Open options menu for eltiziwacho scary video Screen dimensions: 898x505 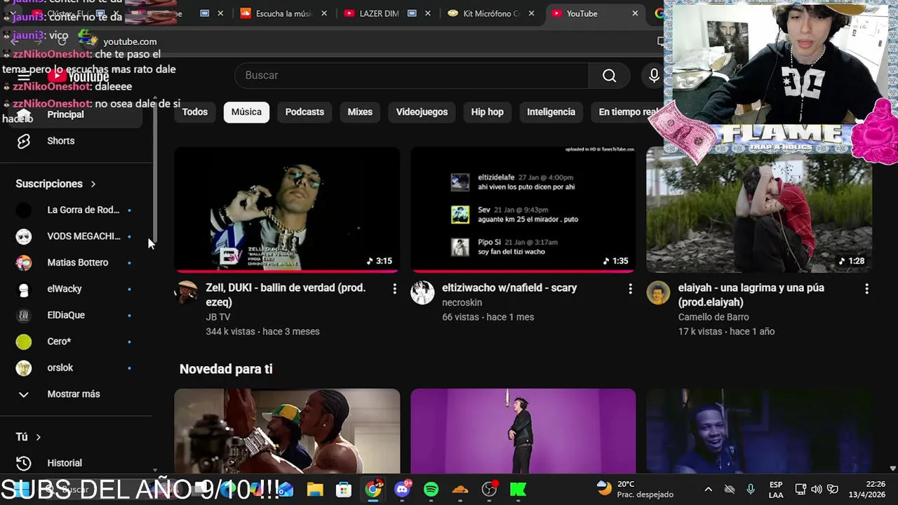pos(630,288)
